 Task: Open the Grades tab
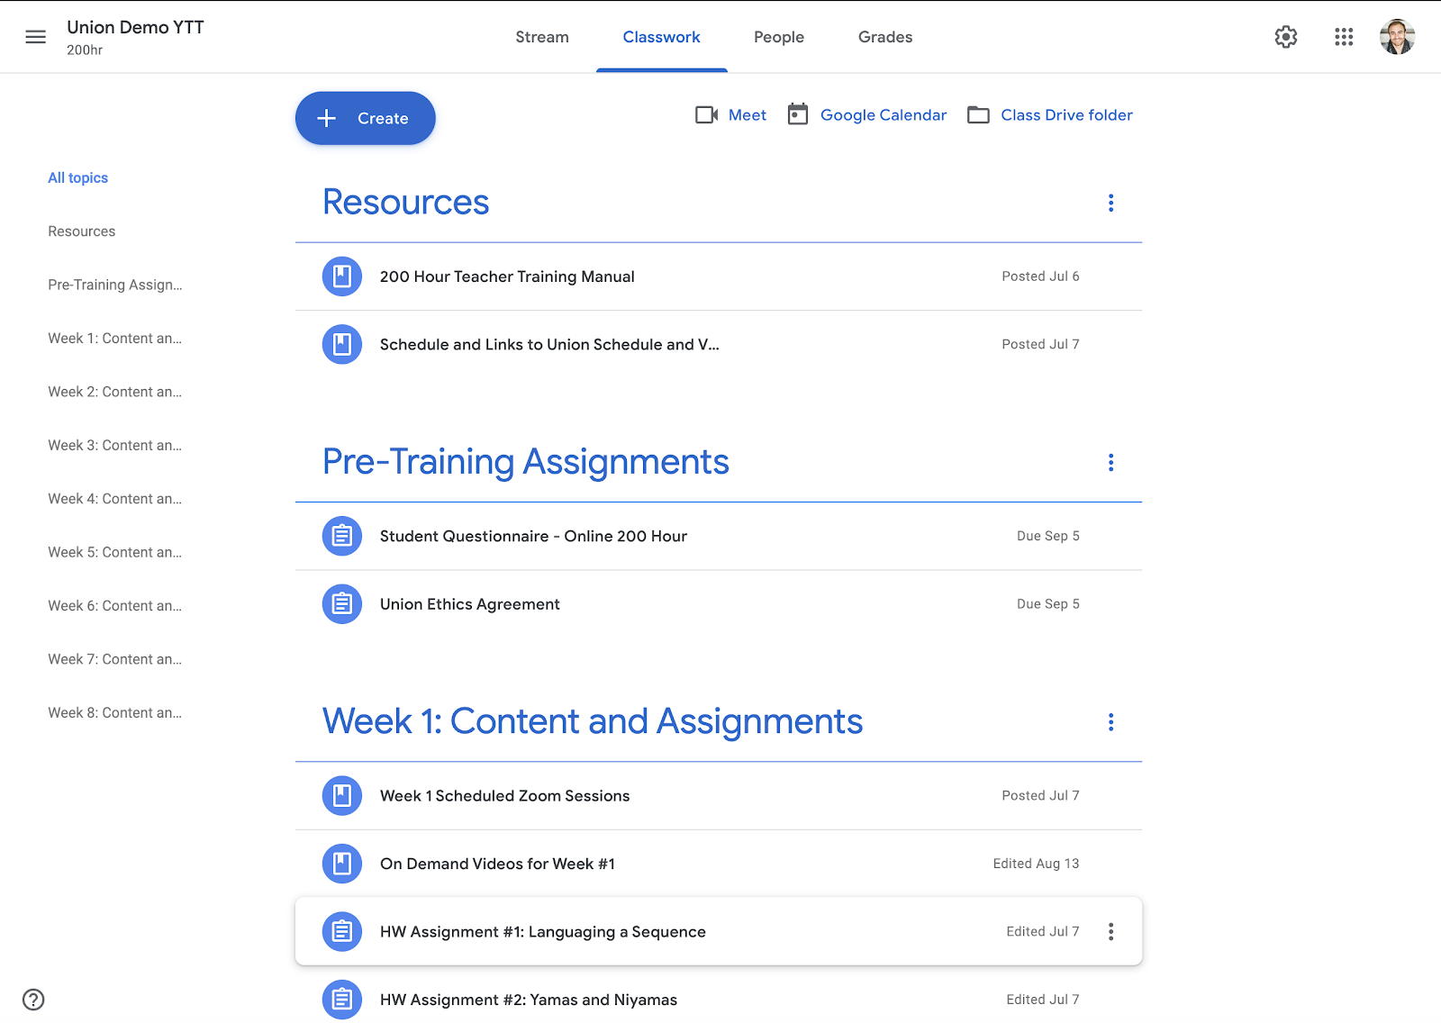point(885,37)
